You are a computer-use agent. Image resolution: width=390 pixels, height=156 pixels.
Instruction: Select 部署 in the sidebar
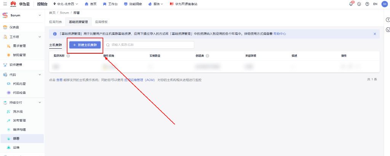[x=22, y=138]
